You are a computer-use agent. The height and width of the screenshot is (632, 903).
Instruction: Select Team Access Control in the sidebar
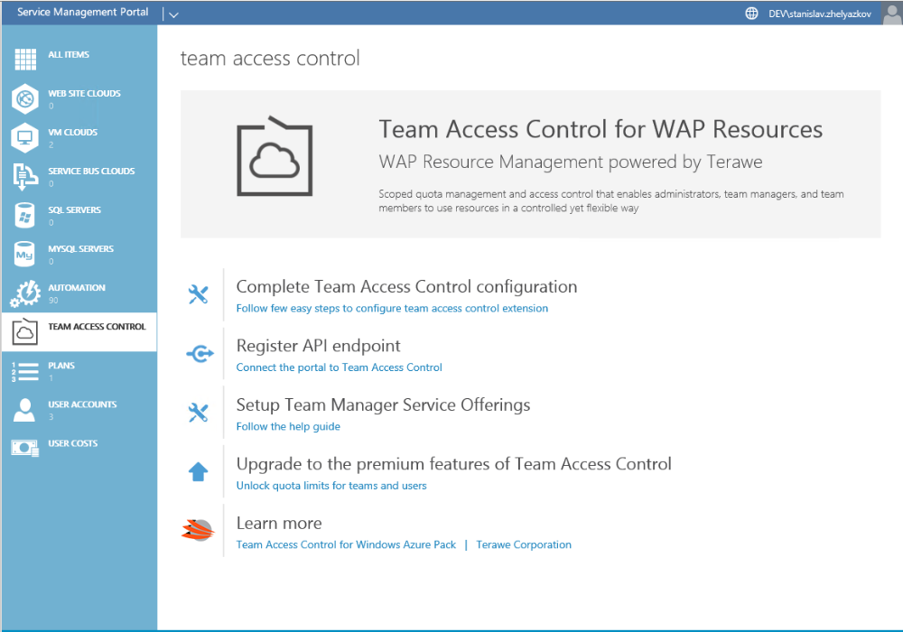[96, 327]
